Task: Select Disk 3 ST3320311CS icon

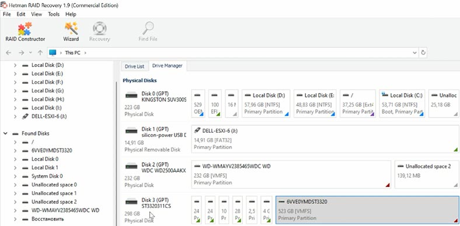Action: (x=131, y=202)
